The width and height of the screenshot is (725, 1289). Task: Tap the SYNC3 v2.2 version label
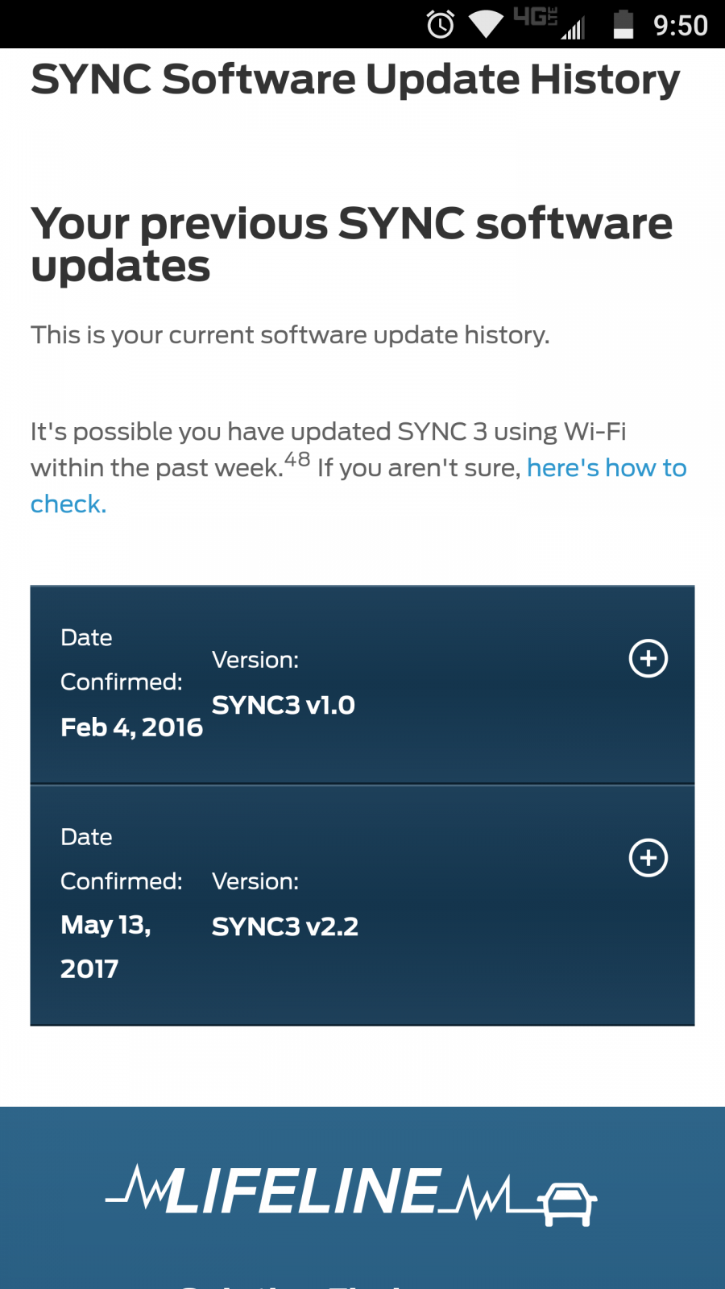pyautogui.click(x=284, y=926)
